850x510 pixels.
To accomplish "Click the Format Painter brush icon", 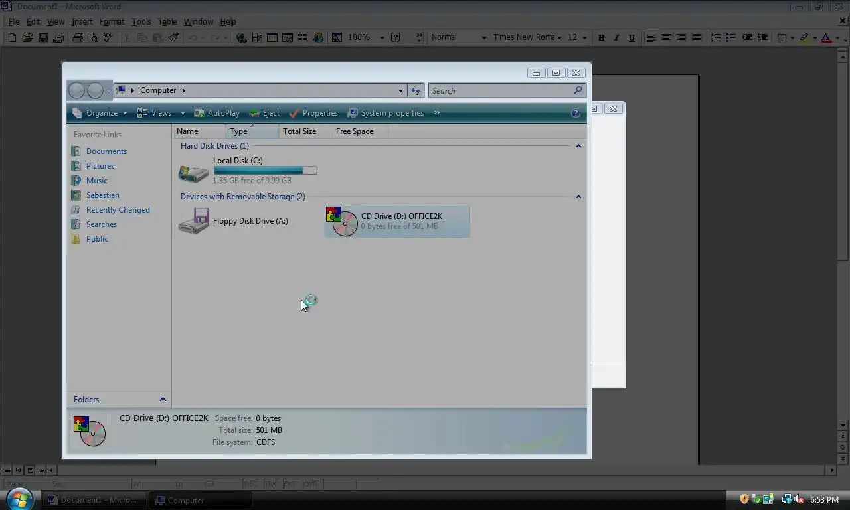I will coord(173,38).
